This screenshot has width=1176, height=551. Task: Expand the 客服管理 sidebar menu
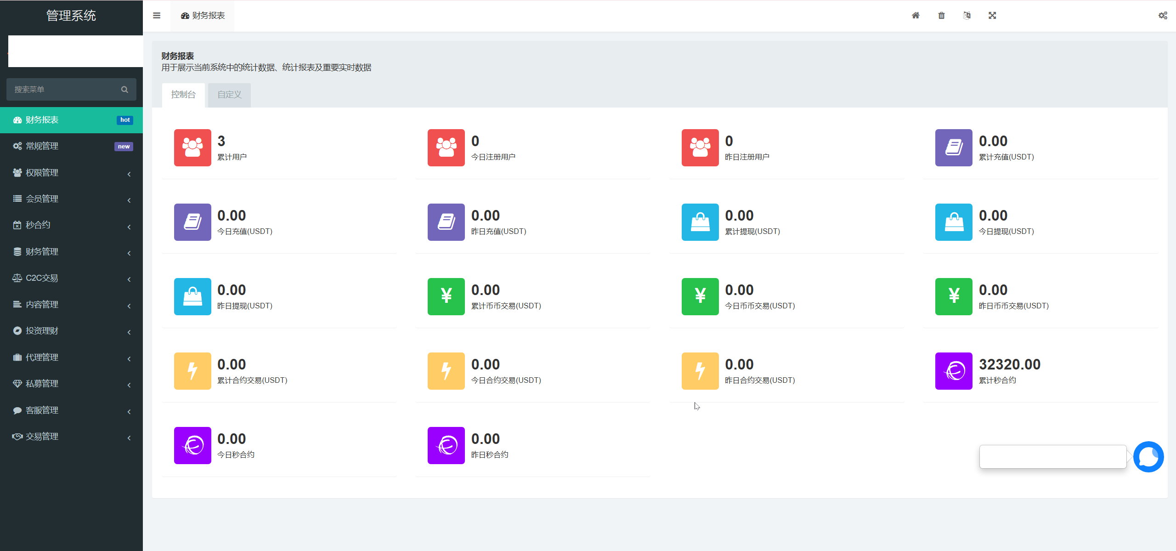(x=71, y=410)
